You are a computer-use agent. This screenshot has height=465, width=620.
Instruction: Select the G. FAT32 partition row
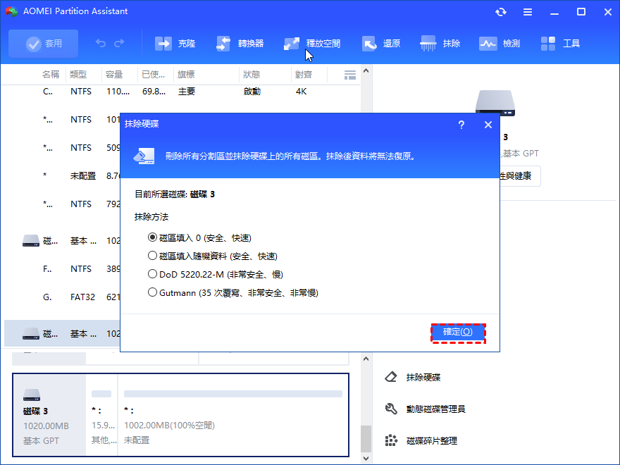pos(62,297)
